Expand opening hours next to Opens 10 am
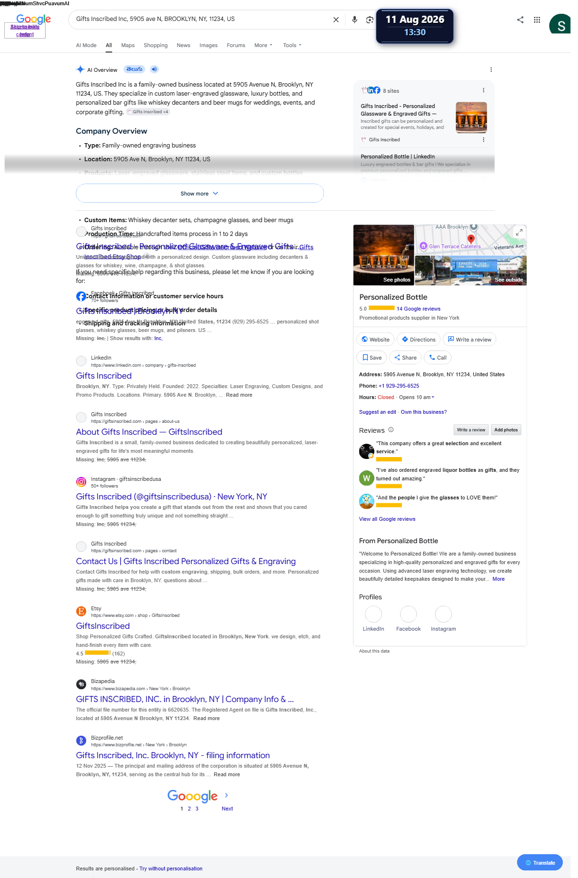This screenshot has height=878, width=578. (x=432, y=397)
